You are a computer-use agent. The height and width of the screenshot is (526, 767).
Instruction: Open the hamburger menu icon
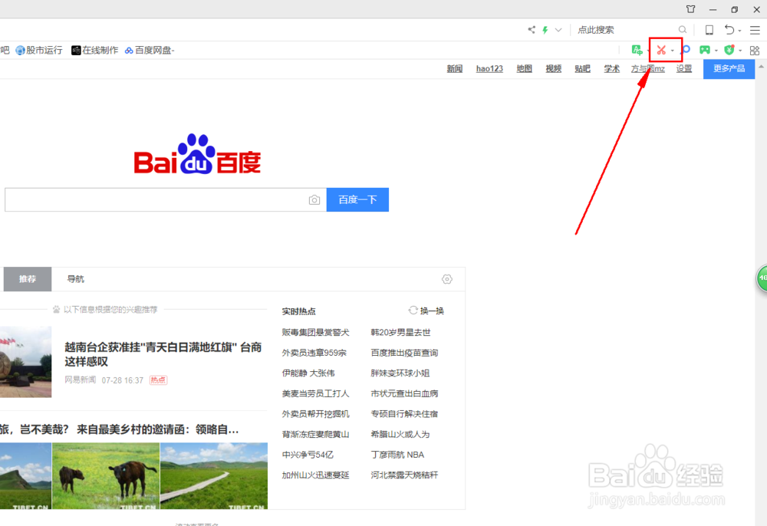point(754,30)
